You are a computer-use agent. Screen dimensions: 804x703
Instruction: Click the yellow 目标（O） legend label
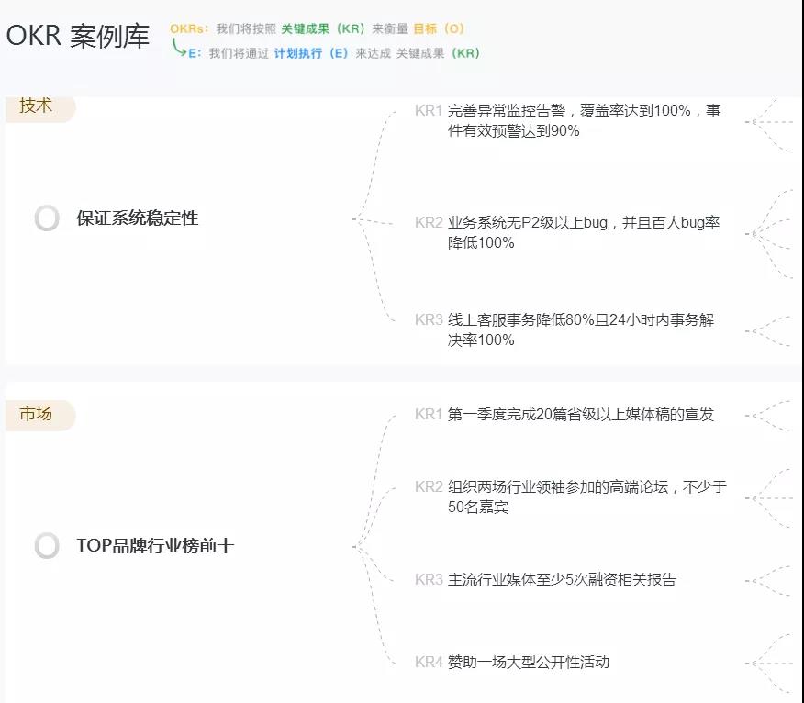[x=439, y=29]
